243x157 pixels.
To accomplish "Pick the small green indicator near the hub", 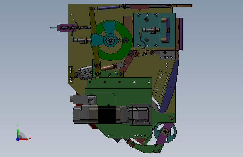I will point(119,40).
